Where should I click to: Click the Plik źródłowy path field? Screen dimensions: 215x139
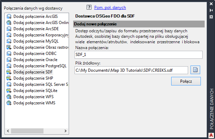131,70
